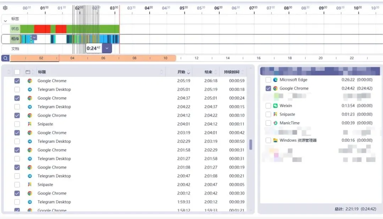383x219 pixels.
Task: Select Telegram Desktop entry starting 2:00:47
Action: pyautogui.click(x=125, y=176)
